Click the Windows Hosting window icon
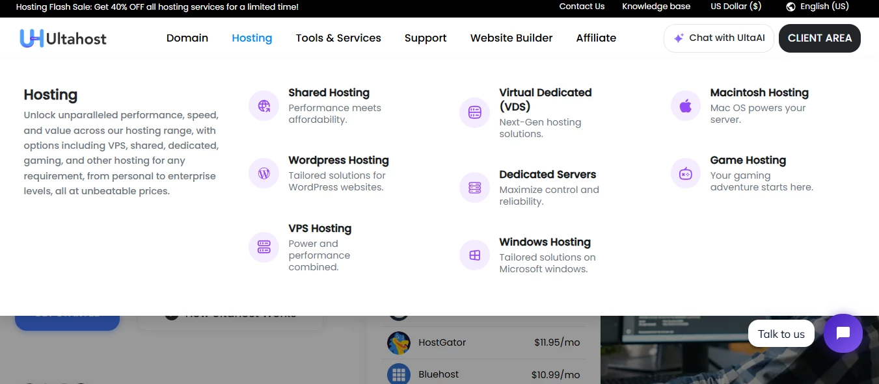The height and width of the screenshot is (384, 879). pos(475,255)
